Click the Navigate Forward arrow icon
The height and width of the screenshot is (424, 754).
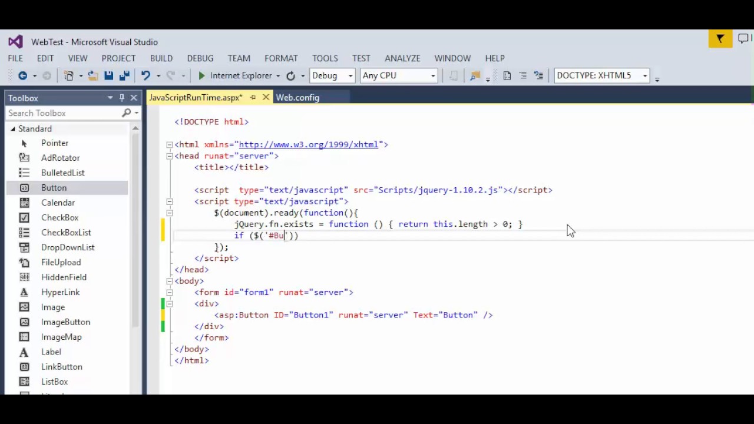click(x=47, y=75)
